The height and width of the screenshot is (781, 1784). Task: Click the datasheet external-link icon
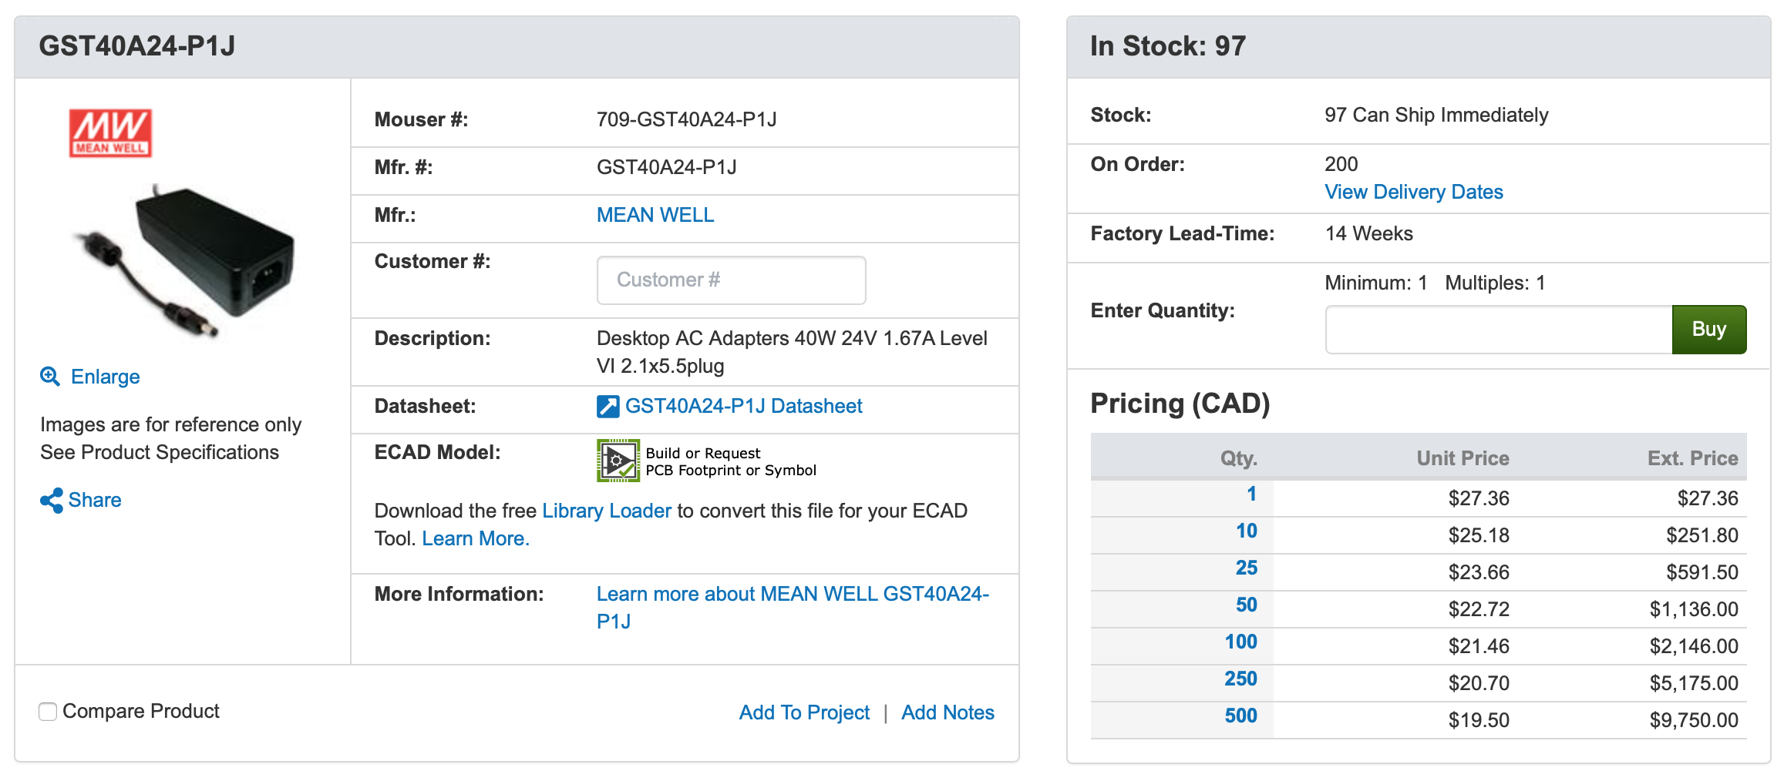click(608, 406)
